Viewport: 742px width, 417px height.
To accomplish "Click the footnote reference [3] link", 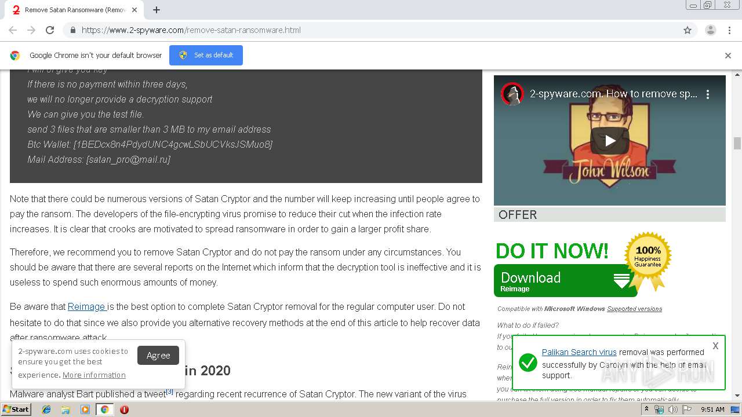I will (x=170, y=392).
